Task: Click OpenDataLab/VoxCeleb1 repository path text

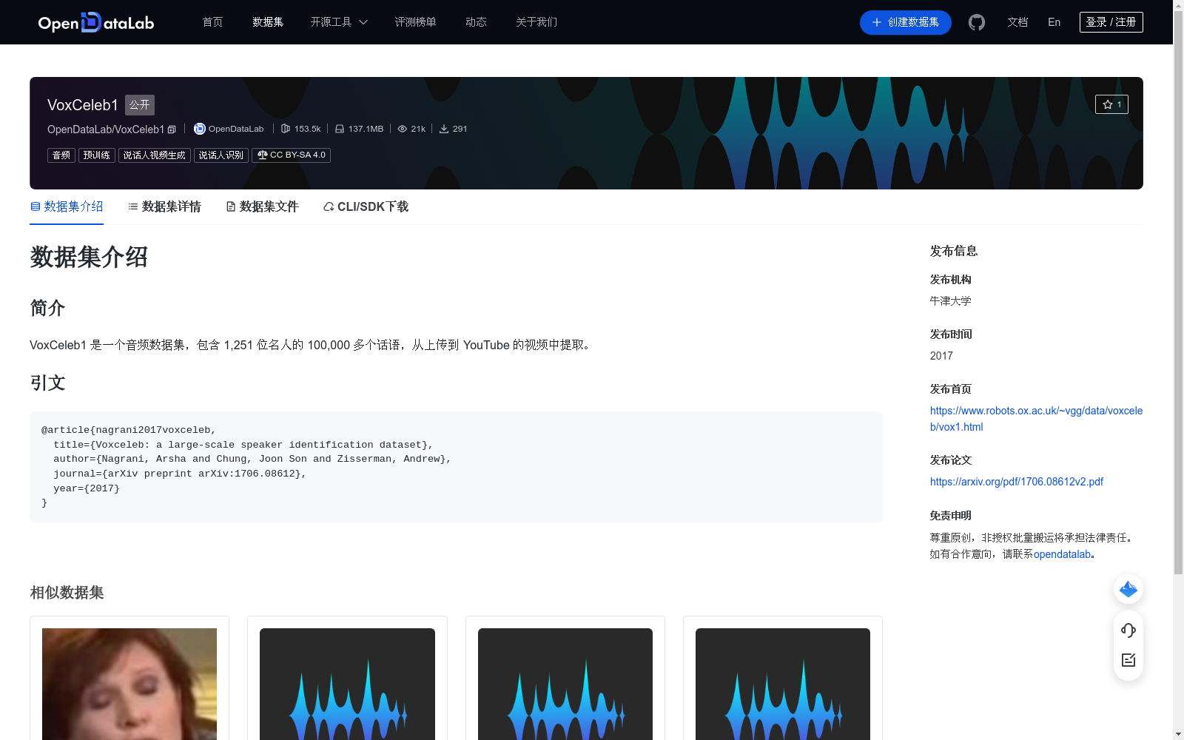Action: tap(106, 129)
